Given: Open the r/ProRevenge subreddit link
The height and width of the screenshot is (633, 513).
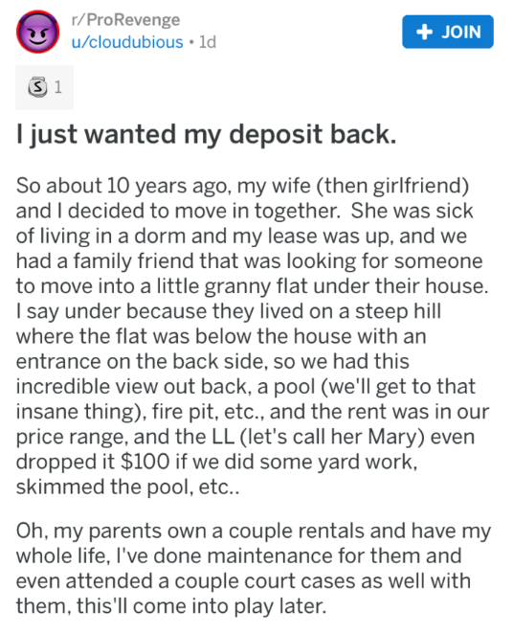Looking at the screenshot, I should (125, 19).
